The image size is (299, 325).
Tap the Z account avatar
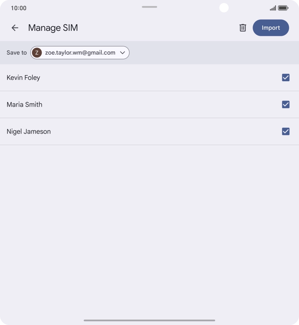[x=37, y=53]
